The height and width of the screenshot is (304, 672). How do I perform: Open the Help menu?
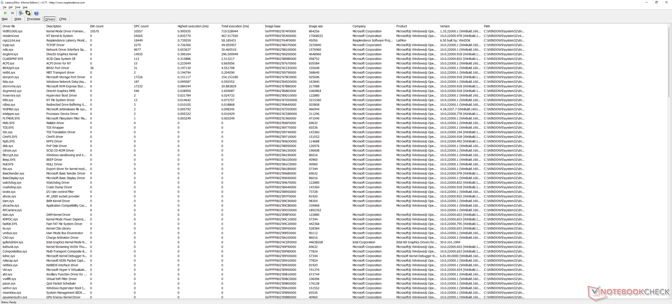[25, 7]
